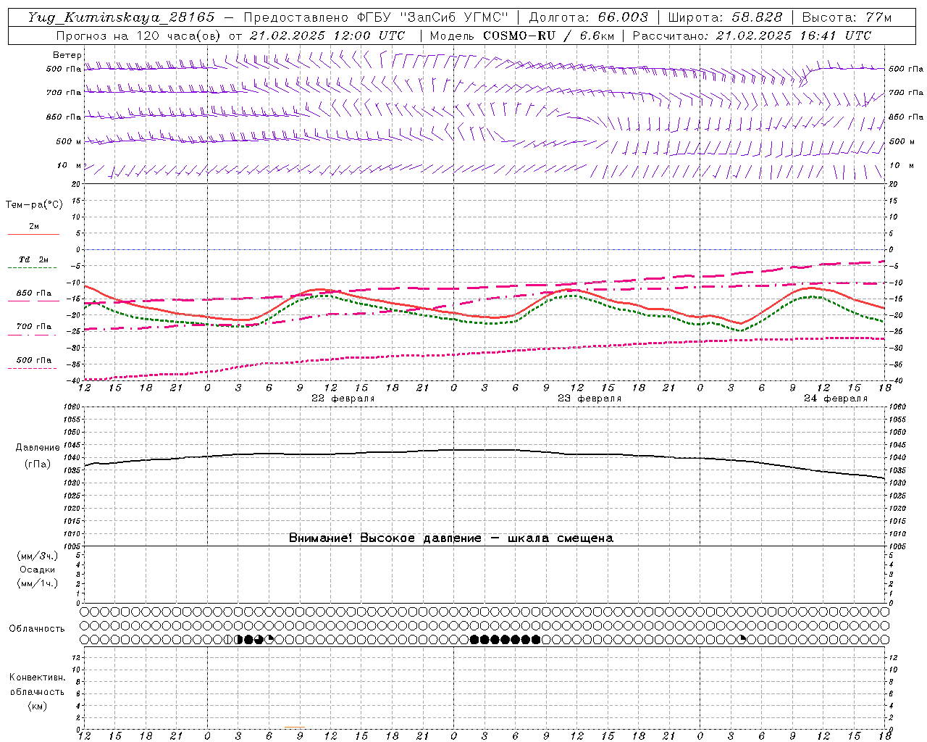
Task: Click the 700 гПа temperature legend label
Action: [x=34, y=327]
